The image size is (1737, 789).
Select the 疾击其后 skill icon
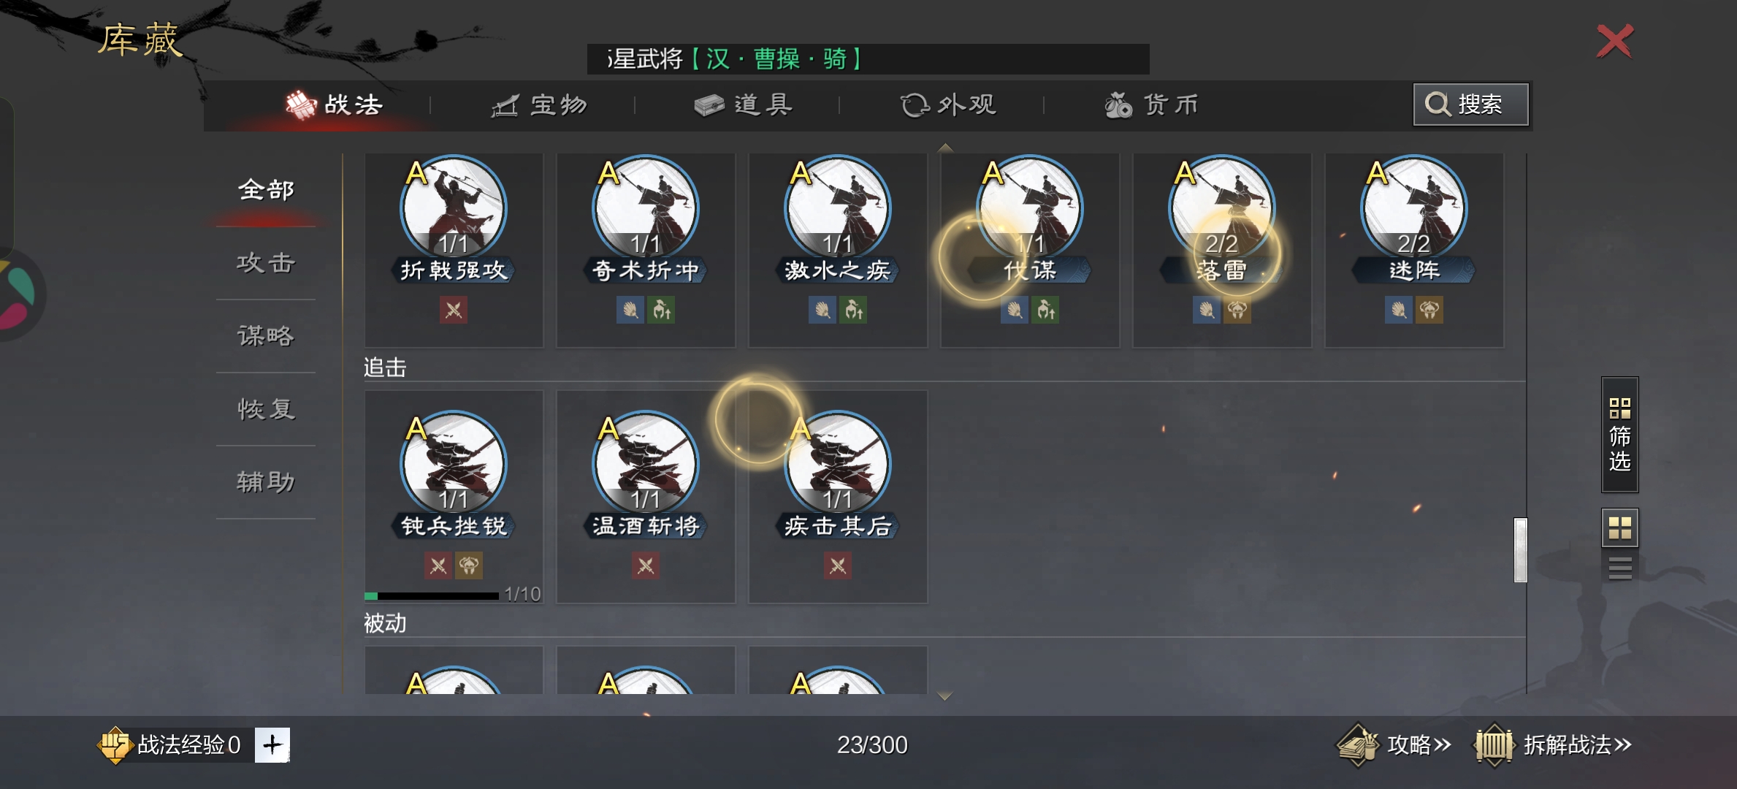coord(838,464)
